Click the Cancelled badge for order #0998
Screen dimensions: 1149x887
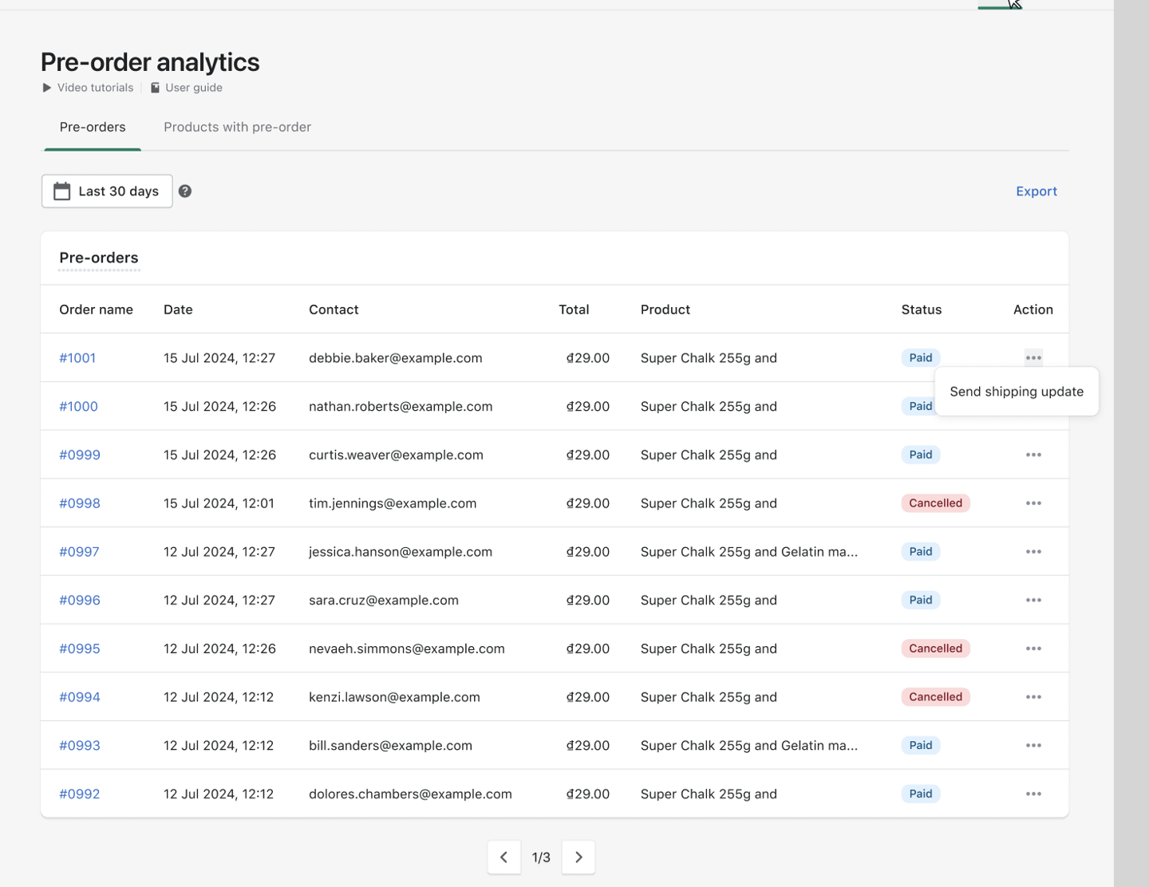[935, 503]
